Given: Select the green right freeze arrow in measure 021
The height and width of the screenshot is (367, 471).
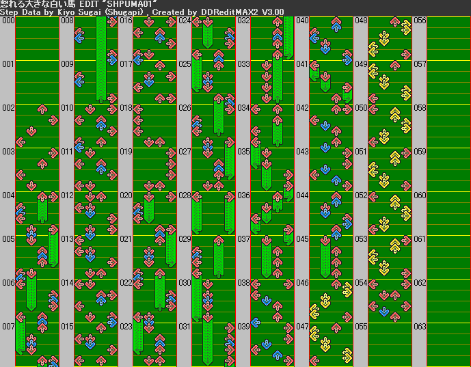Looking at the screenshot, I should click(171, 246).
